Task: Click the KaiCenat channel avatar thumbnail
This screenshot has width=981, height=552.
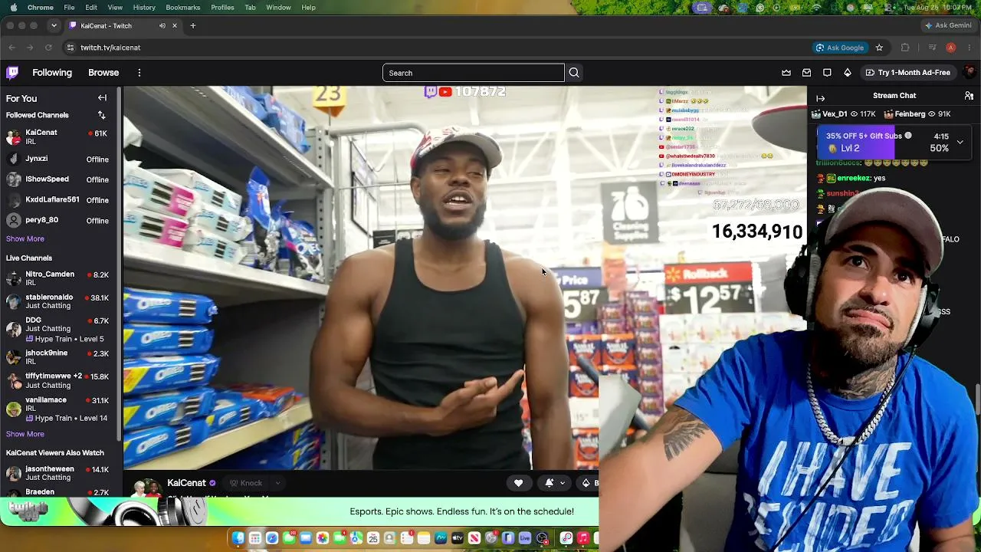Action: click(147, 488)
